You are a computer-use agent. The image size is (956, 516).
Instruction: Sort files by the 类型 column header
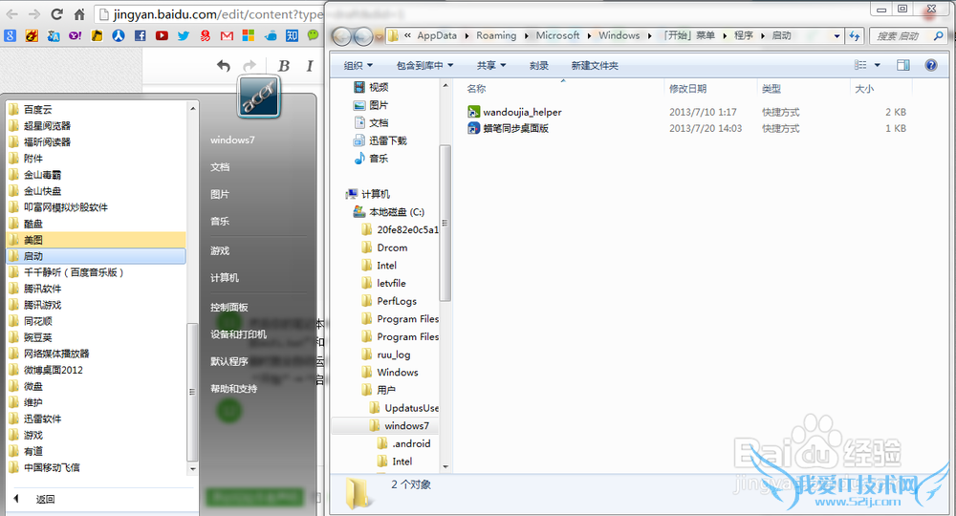[x=771, y=88]
